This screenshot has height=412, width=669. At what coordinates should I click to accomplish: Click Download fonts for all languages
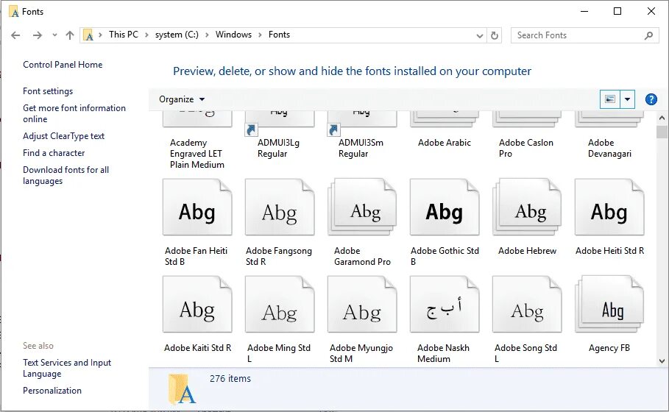coord(66,175)
